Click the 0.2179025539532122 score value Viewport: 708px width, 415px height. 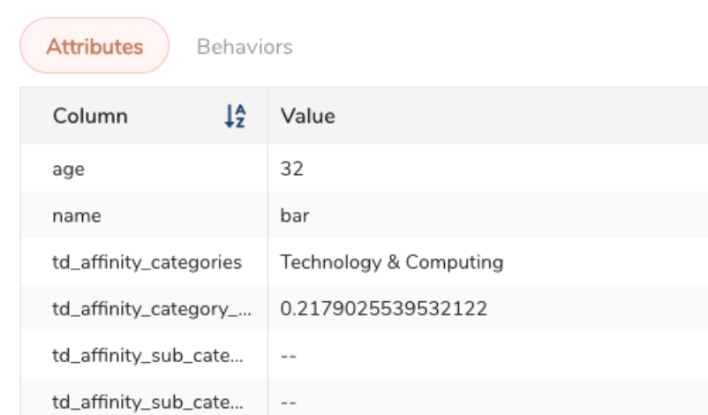click(x=383, y=309)
